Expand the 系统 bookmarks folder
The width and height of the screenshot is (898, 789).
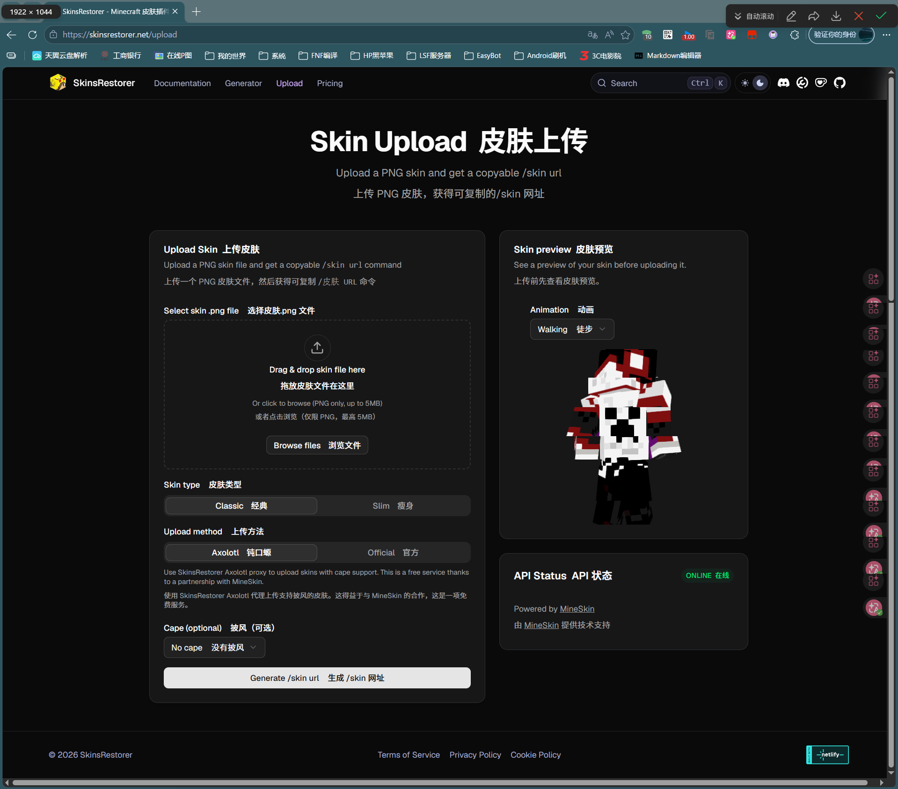[x=272, y=56]
